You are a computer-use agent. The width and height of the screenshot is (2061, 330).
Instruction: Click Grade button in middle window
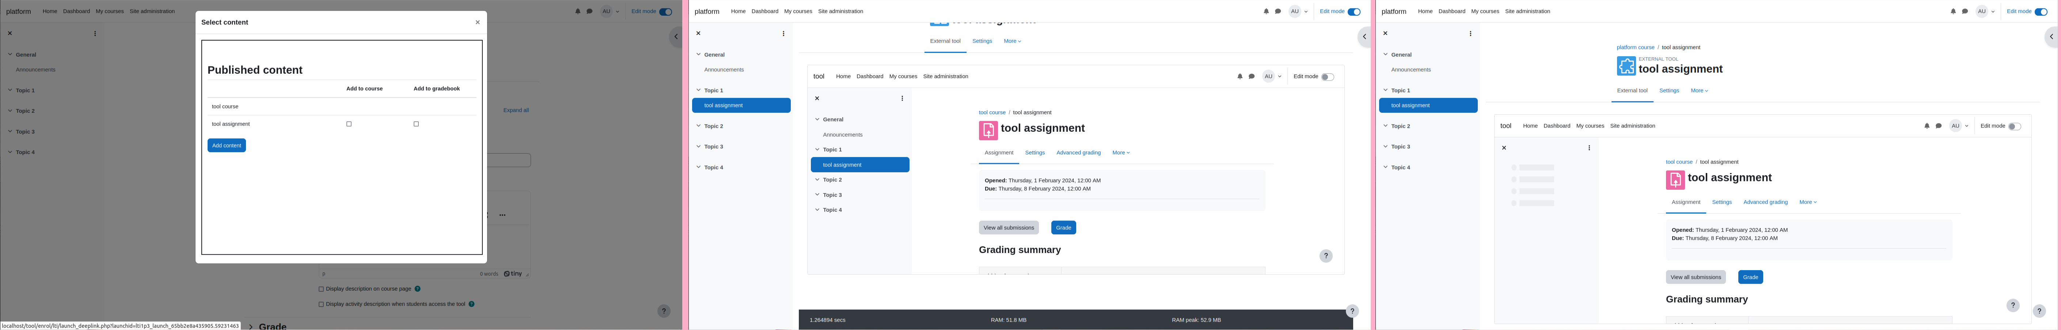pyautogui.click(x=1063, y=228)
